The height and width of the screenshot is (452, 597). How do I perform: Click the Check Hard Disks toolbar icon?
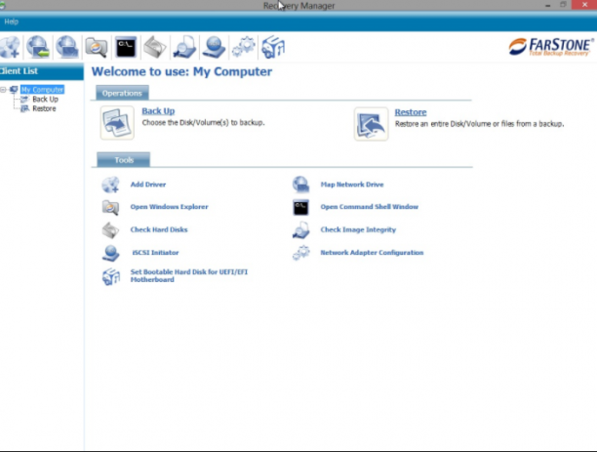[x=155, y=47]
